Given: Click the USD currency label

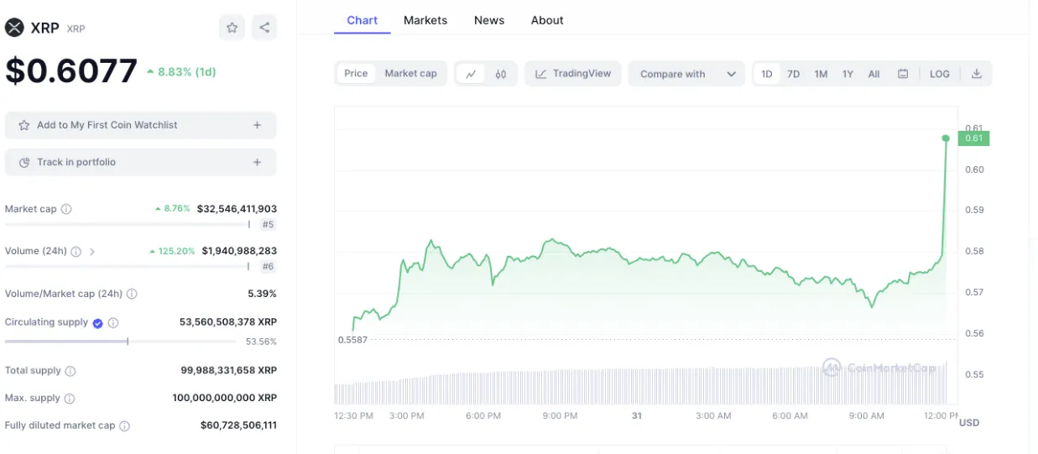Looking at the screenshot, I should click(969, 423).
